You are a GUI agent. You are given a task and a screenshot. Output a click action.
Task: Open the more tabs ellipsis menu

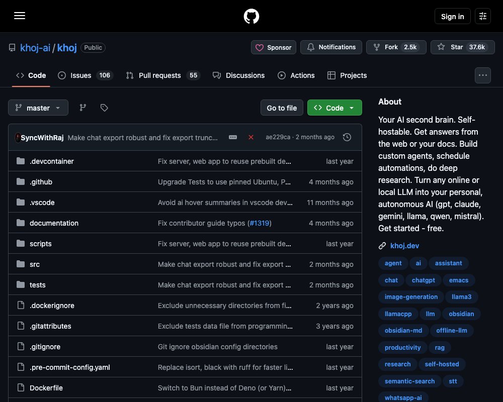pos(483,75)
